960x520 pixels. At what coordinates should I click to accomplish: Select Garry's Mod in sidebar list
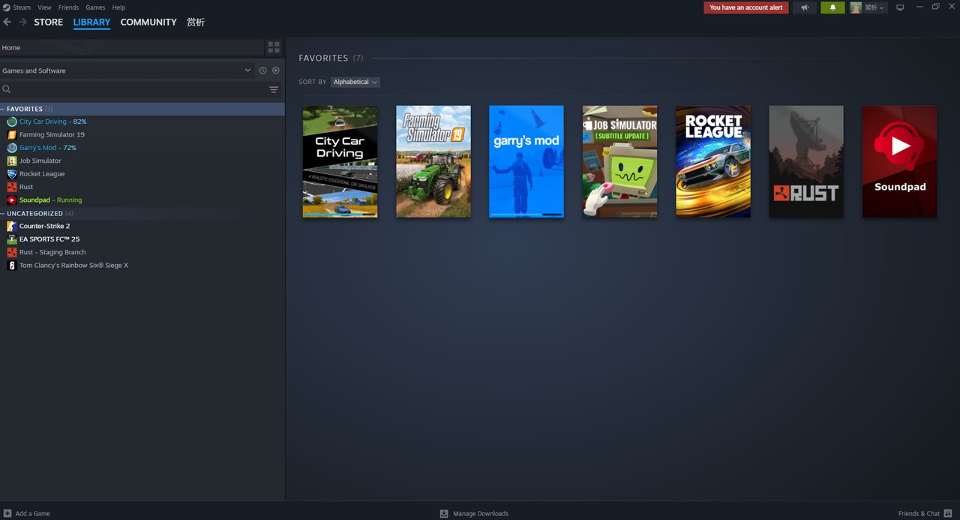[x=142, y=148]
